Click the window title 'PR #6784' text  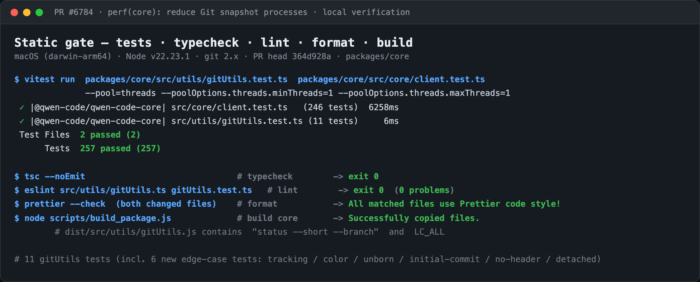point(73,12)
